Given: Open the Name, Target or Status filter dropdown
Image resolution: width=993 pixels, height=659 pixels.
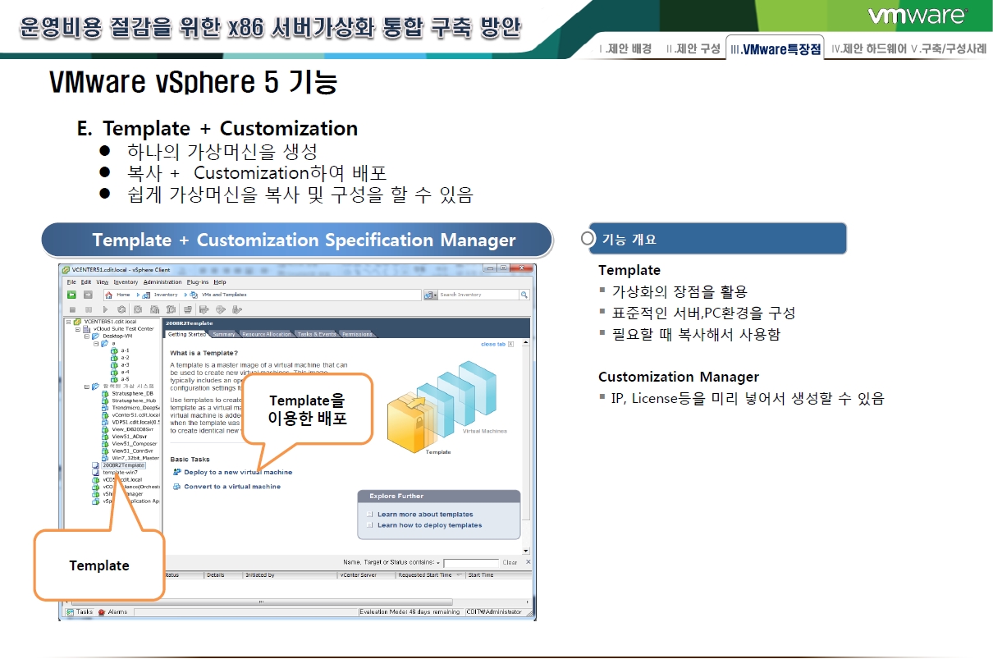Looking at the screenshot, I should 438,563.
